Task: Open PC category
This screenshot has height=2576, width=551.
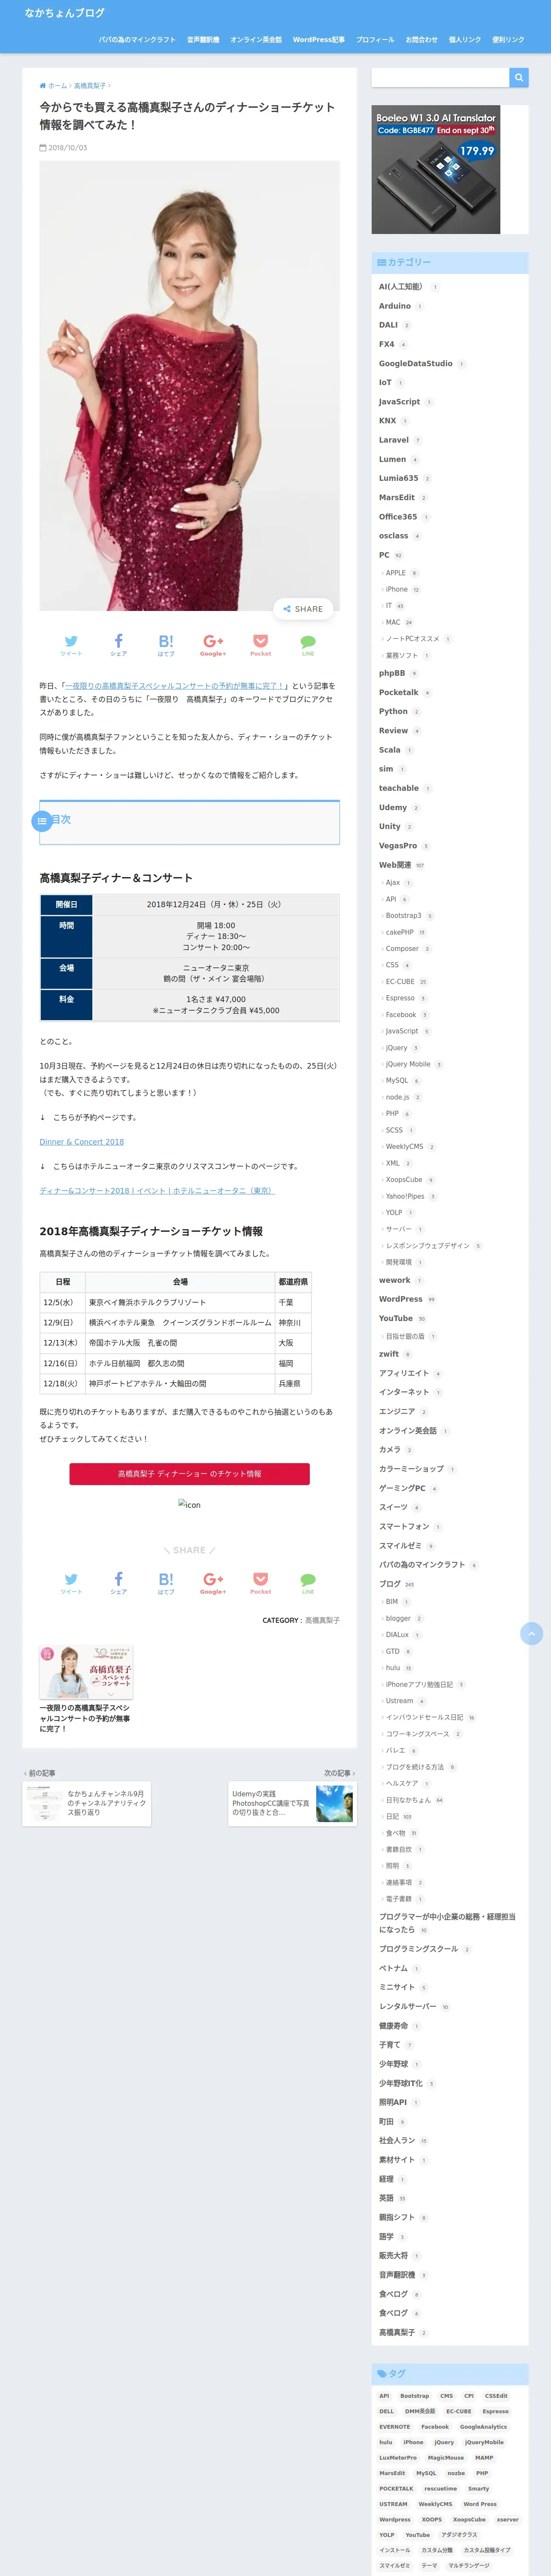Action: pos(384,555)
